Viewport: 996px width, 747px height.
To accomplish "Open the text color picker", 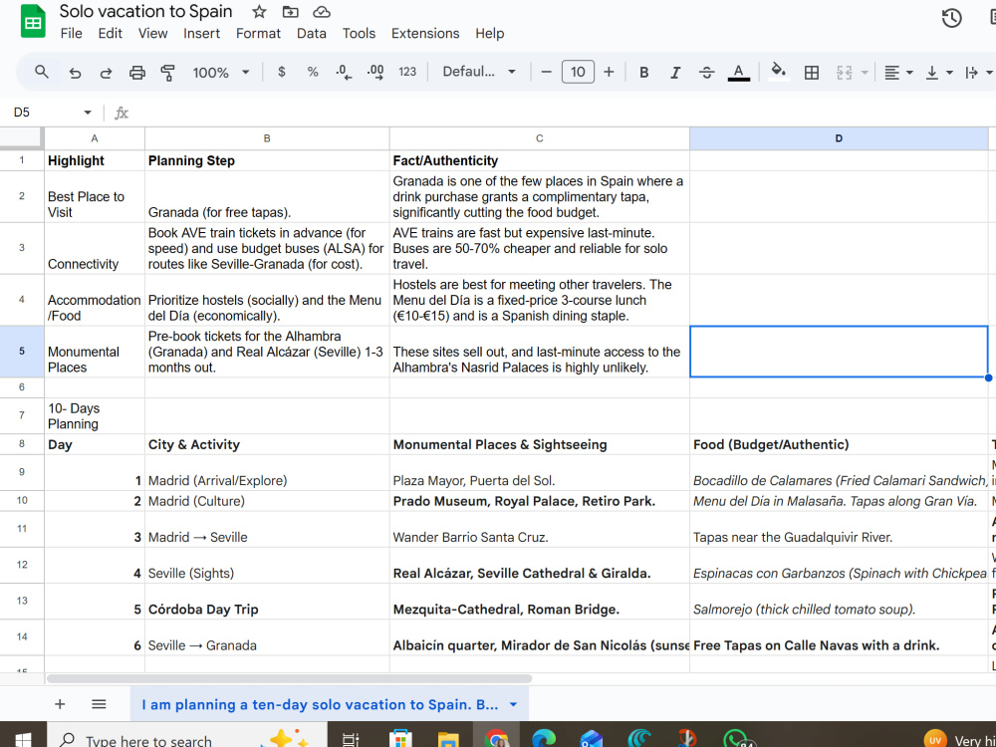I will pos(738,73).
